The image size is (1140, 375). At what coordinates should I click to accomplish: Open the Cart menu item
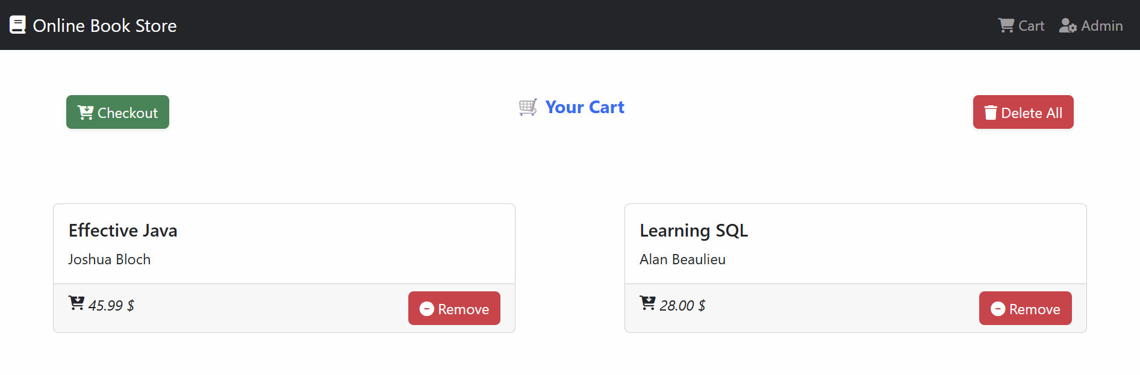click(x=1021, y=25)
